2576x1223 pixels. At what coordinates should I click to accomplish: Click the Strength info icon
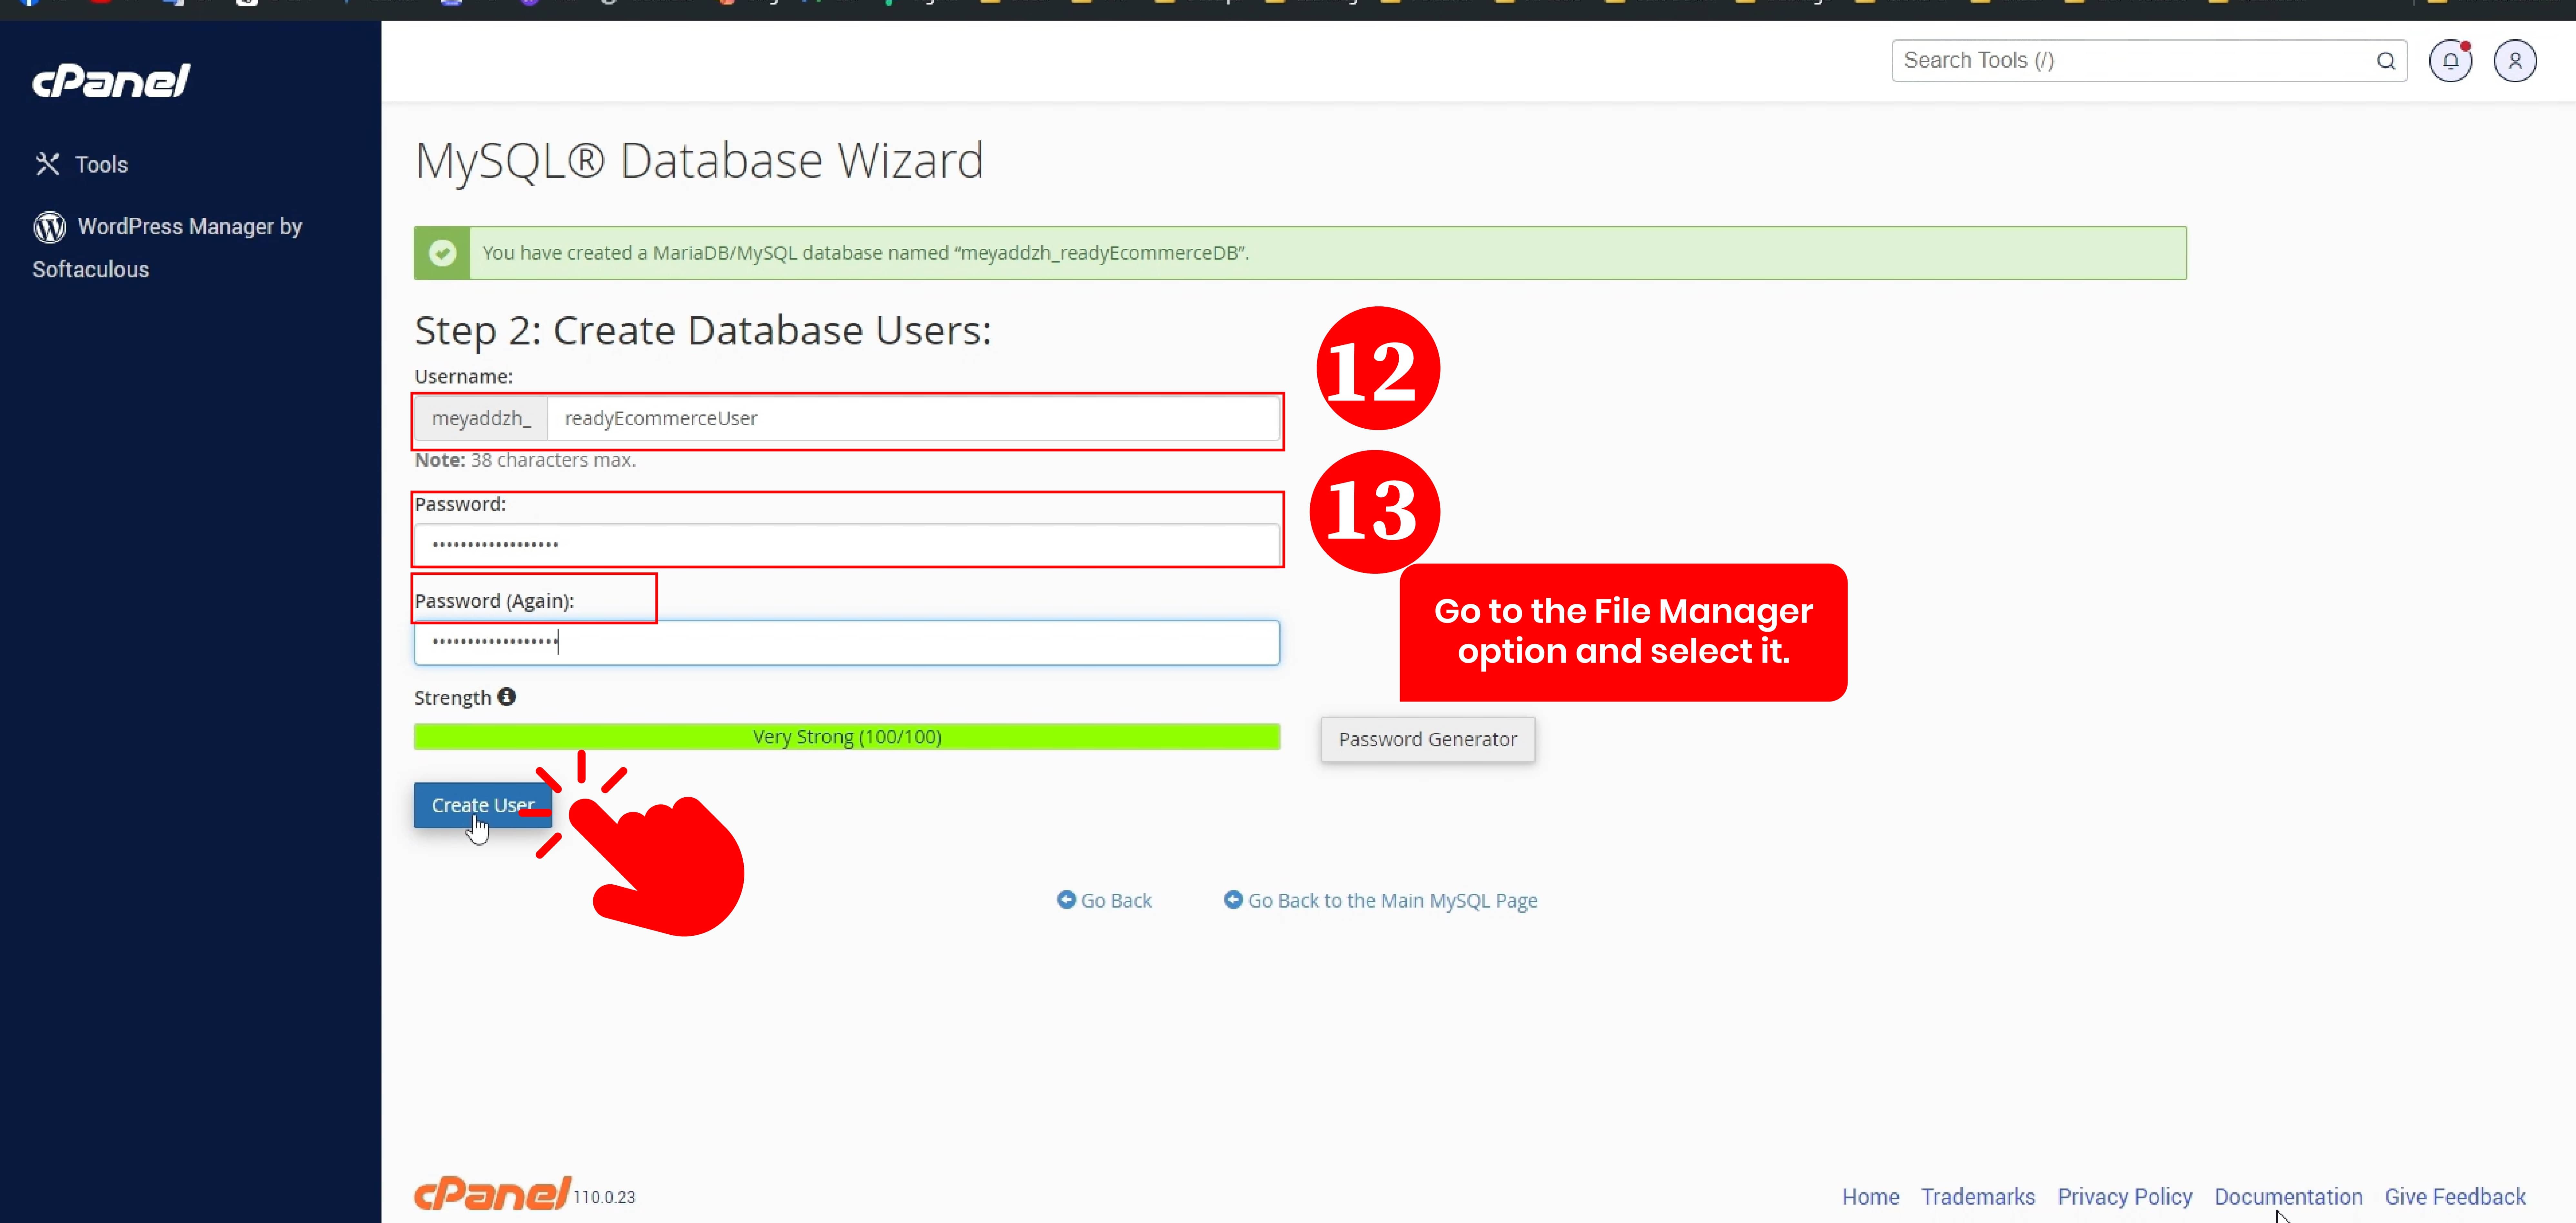(507, 697)
